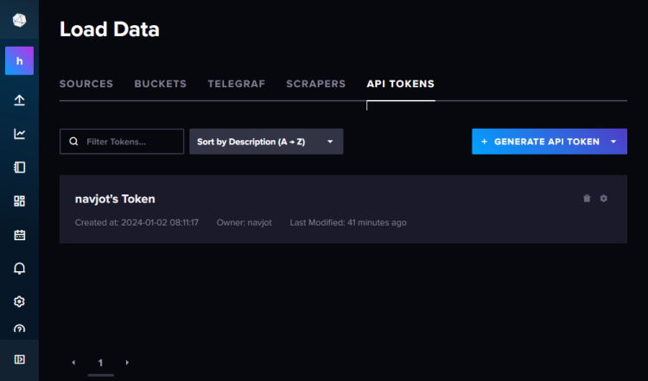
Task: Open Settings gear icon in sidebar
Action: 19,302
